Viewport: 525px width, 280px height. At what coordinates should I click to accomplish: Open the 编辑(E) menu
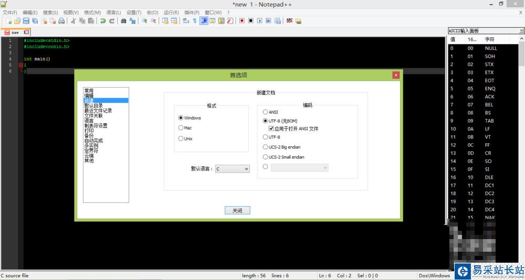30,13
